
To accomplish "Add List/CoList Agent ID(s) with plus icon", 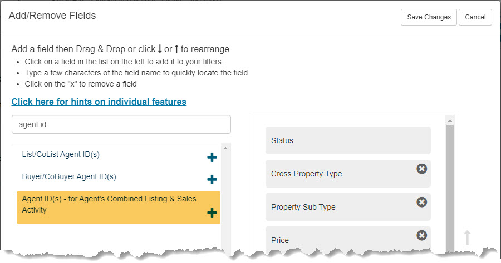I will [212, 157].
